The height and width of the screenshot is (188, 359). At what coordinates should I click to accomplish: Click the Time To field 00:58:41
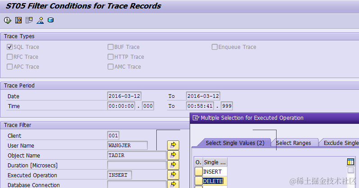point(200,106)
